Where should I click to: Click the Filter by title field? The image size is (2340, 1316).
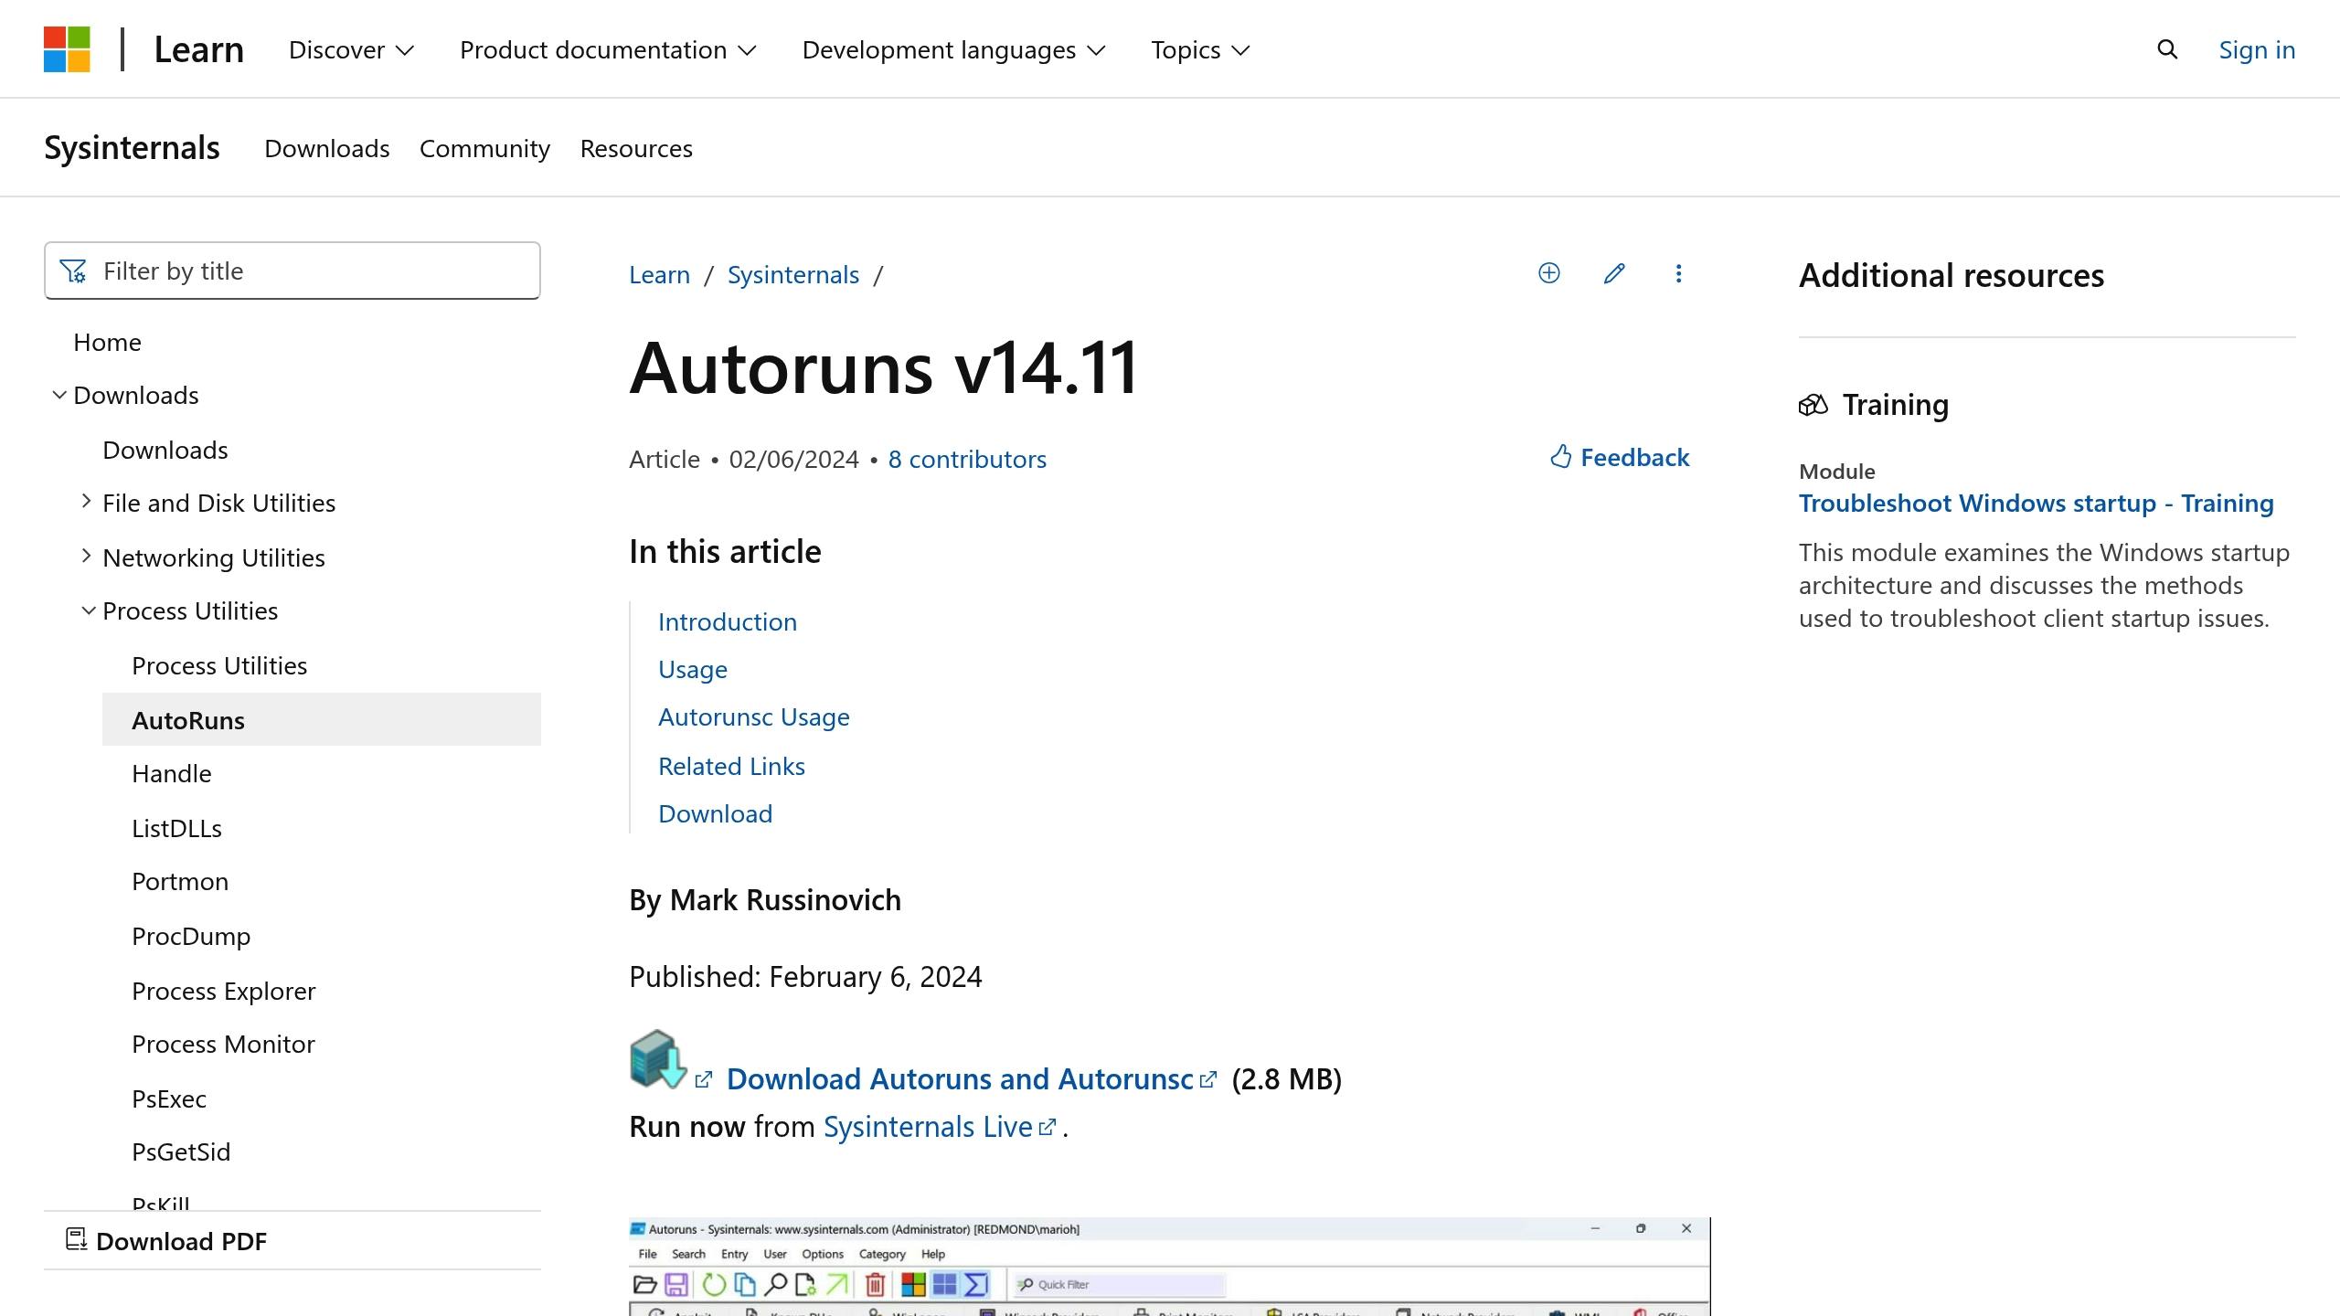292,271
